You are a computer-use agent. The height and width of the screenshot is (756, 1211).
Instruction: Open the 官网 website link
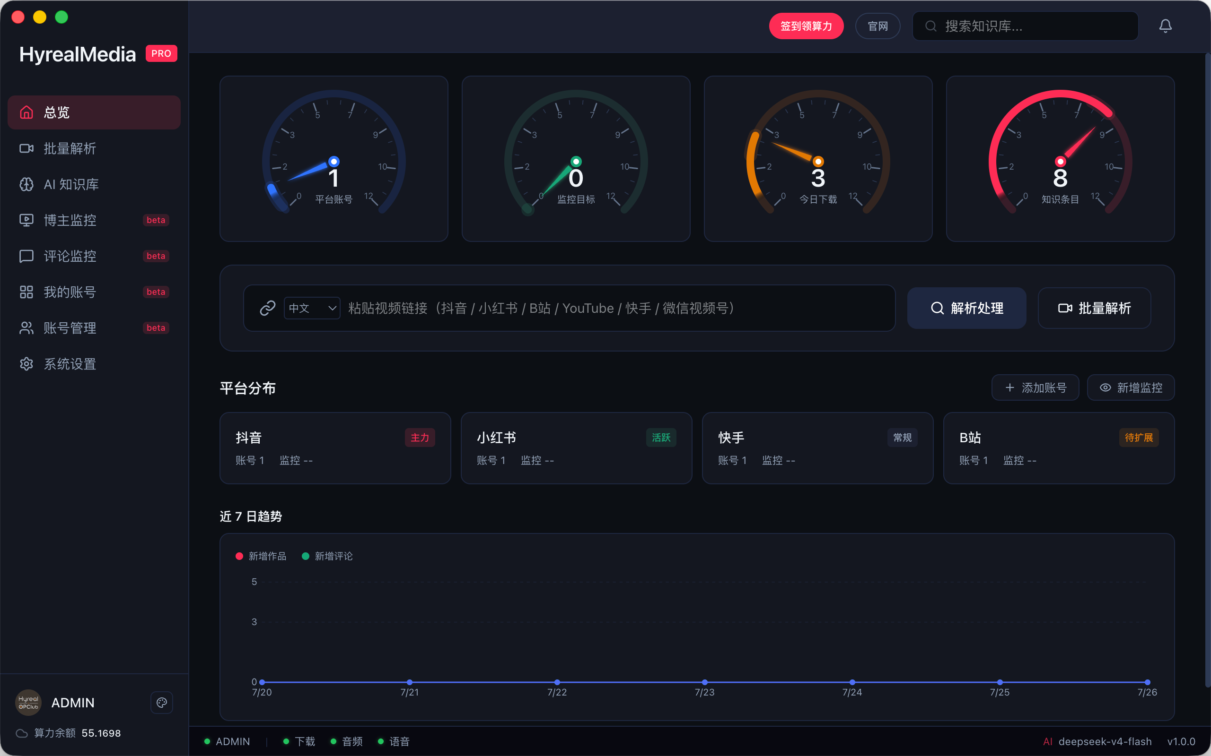coord(878,26)
